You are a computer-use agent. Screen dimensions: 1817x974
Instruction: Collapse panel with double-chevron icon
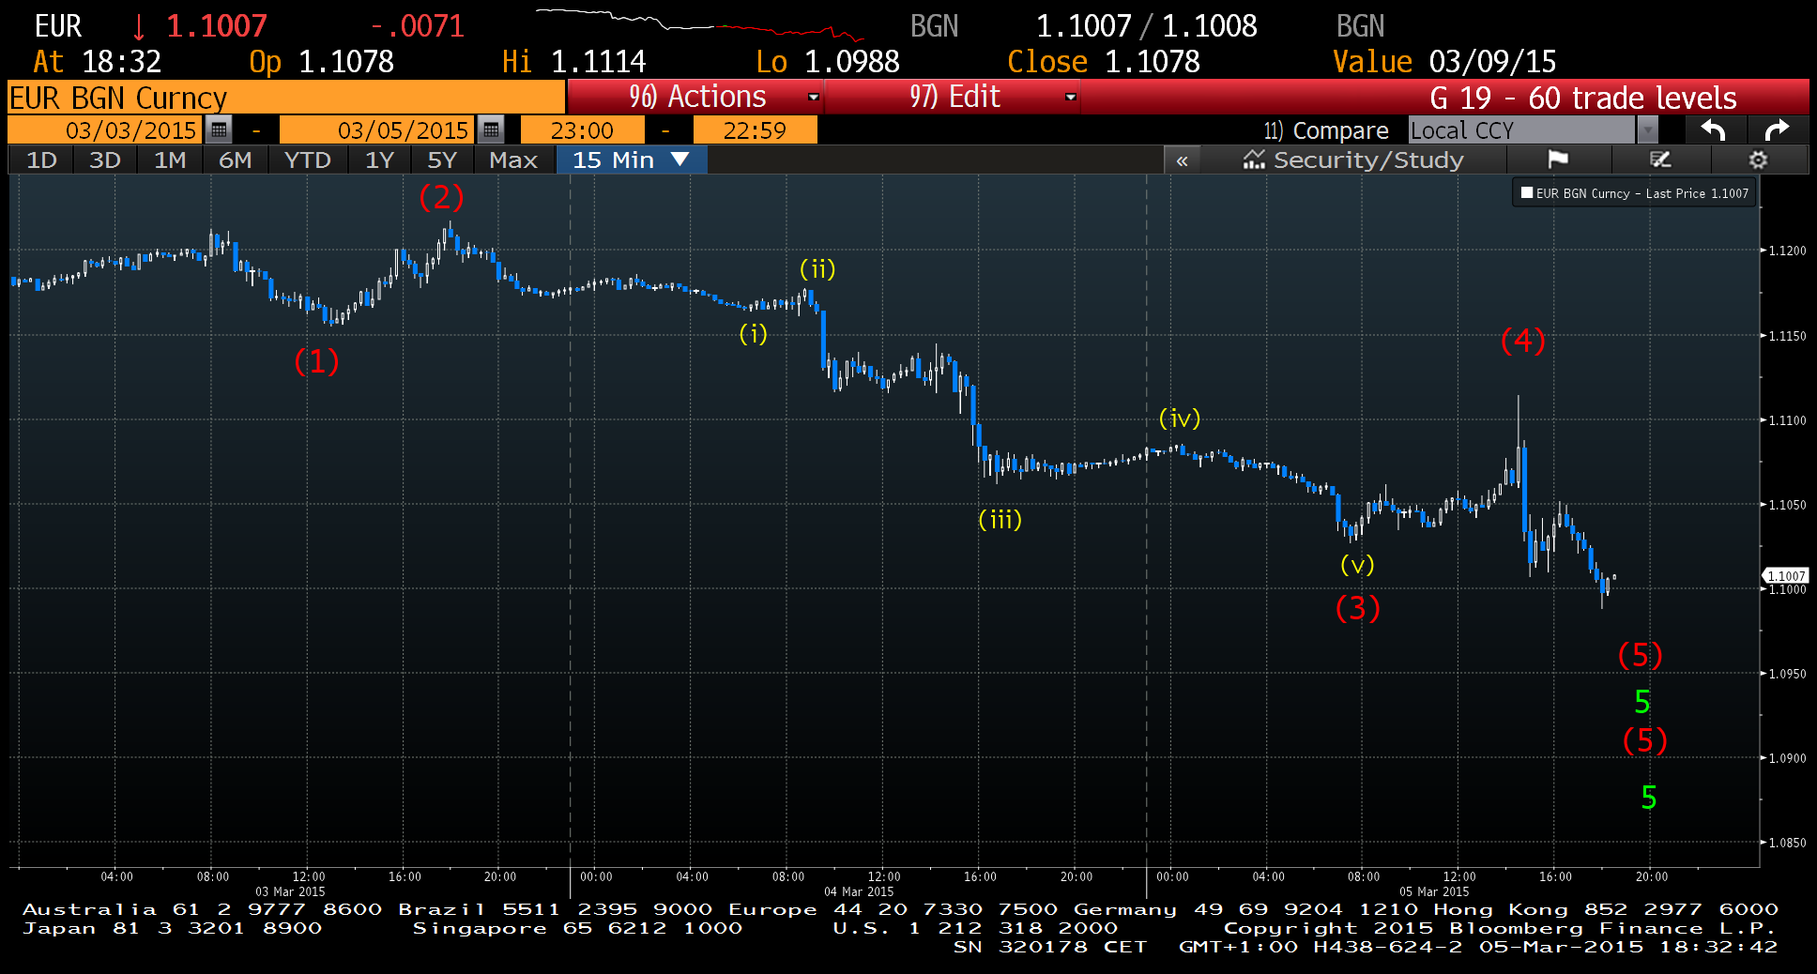click(1182, 160)
